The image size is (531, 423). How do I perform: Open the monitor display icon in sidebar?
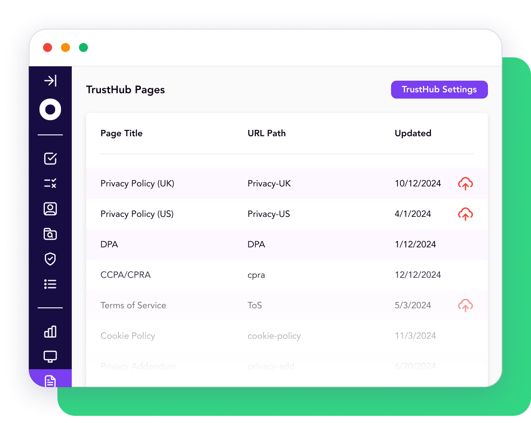[50, 357]
